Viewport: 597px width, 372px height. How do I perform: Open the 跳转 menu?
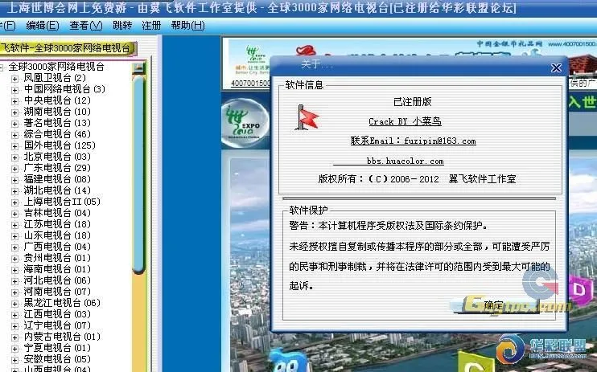[122, 26]
